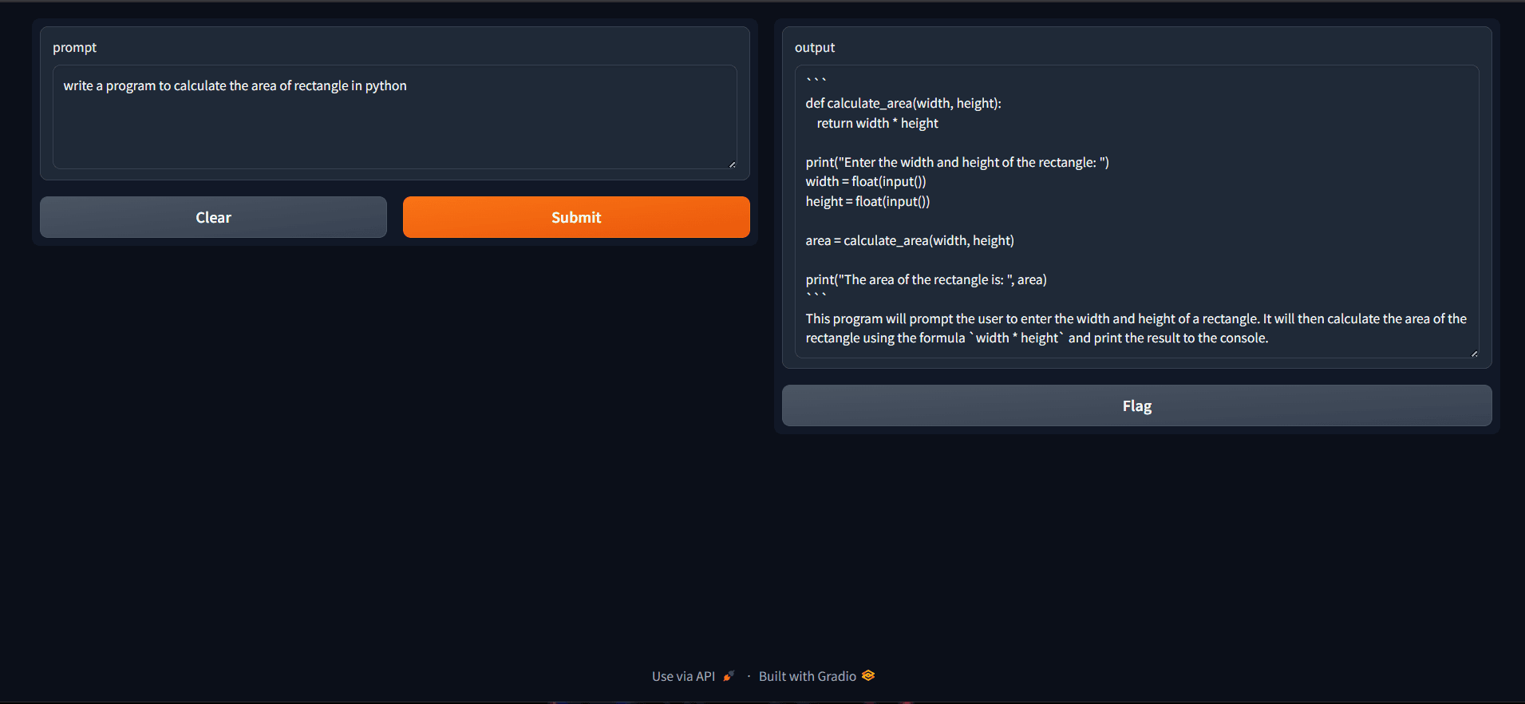Click the output textbox resize handle
Screen dimensions: 1525x704
[1474, 354]
